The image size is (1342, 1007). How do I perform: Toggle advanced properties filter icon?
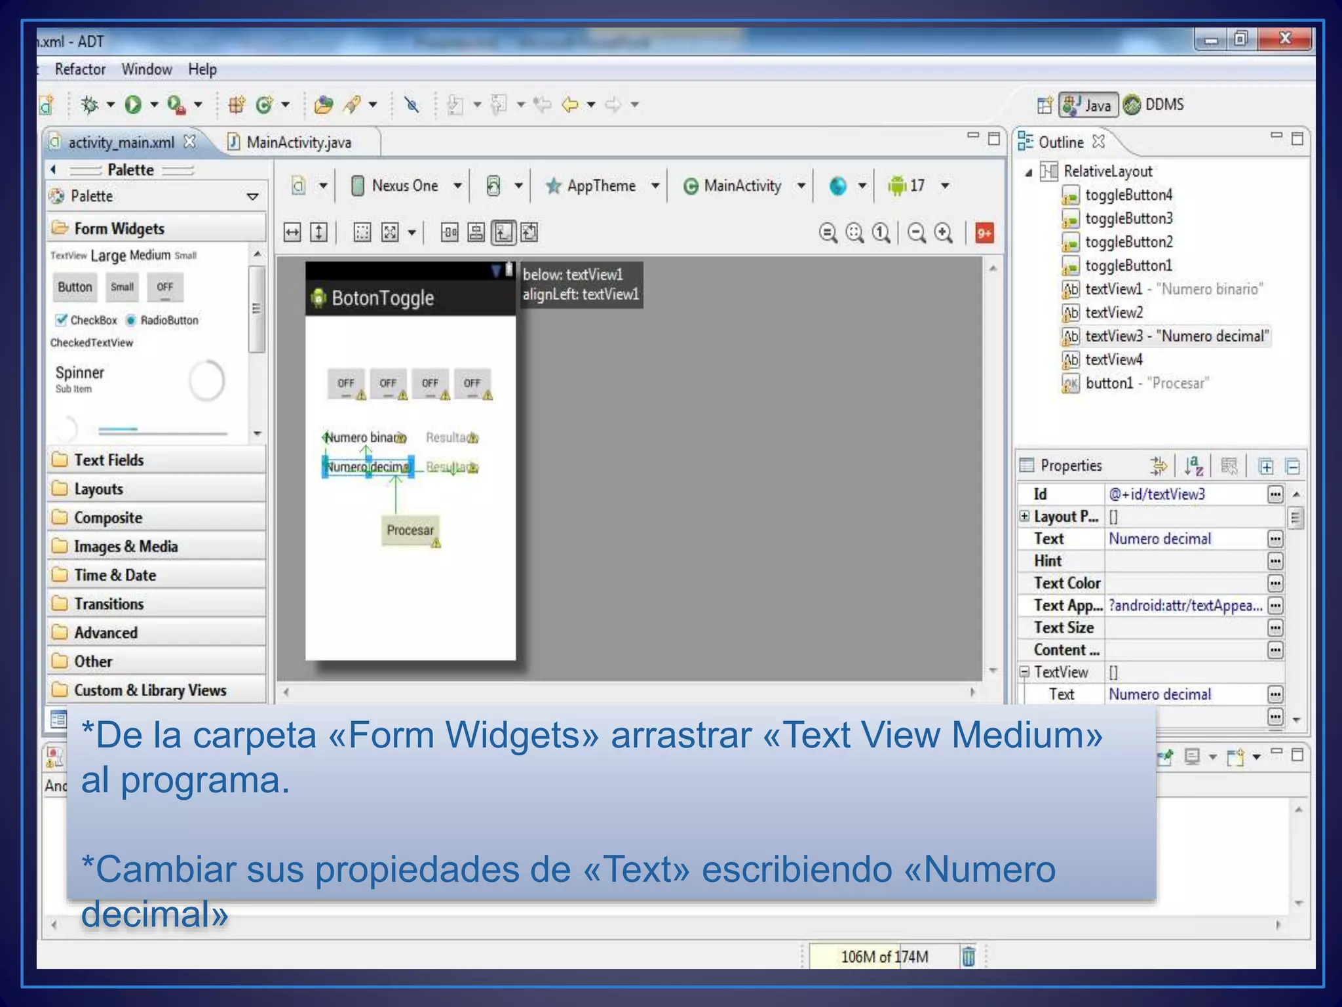pos(1159,466)
